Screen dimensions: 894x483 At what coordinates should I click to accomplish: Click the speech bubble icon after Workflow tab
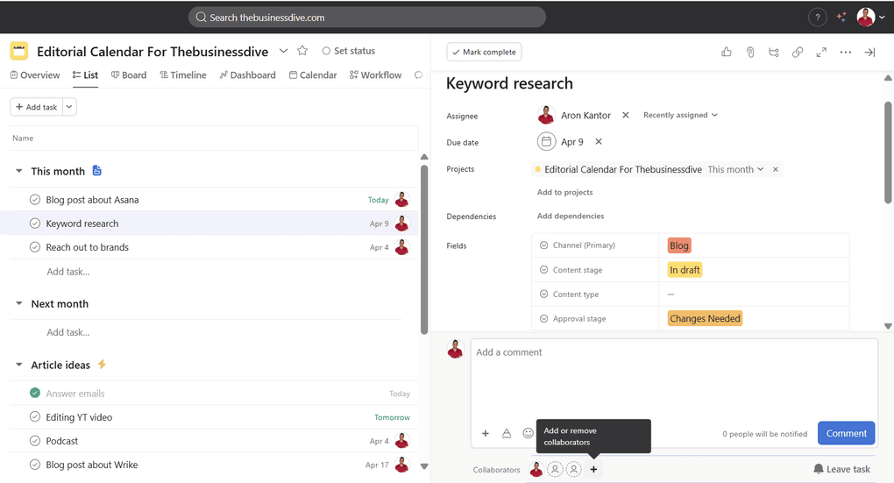click(x=418, y=75)
